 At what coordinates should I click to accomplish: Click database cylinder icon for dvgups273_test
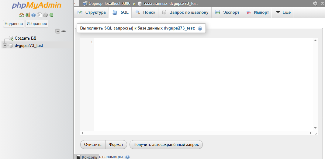click(x=11, y=45)
